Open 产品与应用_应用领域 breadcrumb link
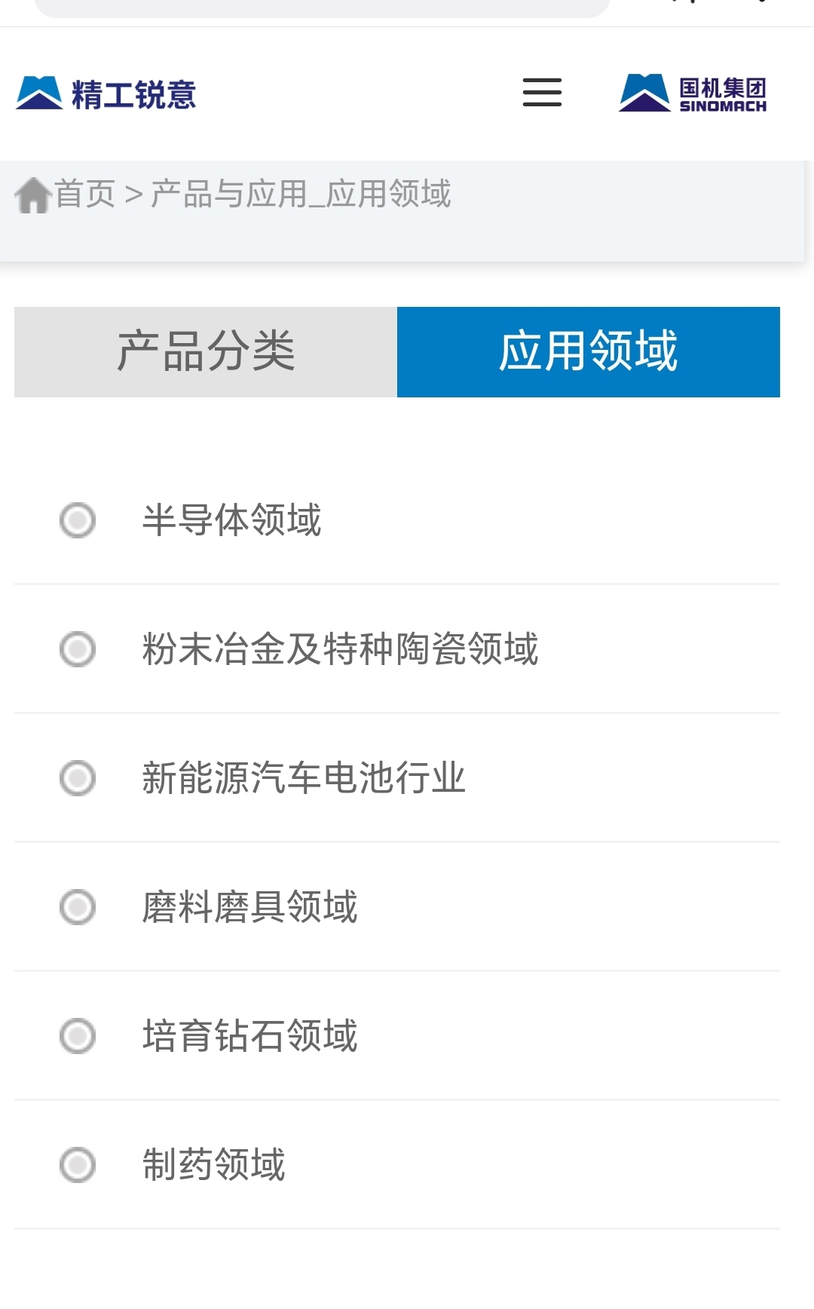 tap(301, 195)
